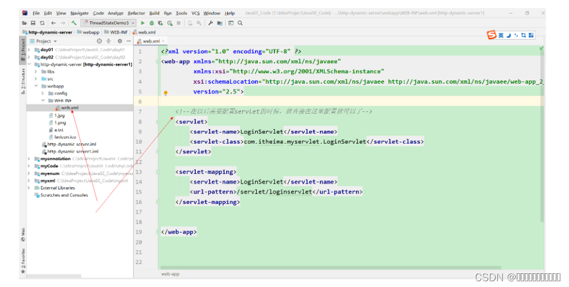The height and width of the screenshot is (287, 569).
Task: Click the web-app breadcrumb below editor
Action: (170, 274)
